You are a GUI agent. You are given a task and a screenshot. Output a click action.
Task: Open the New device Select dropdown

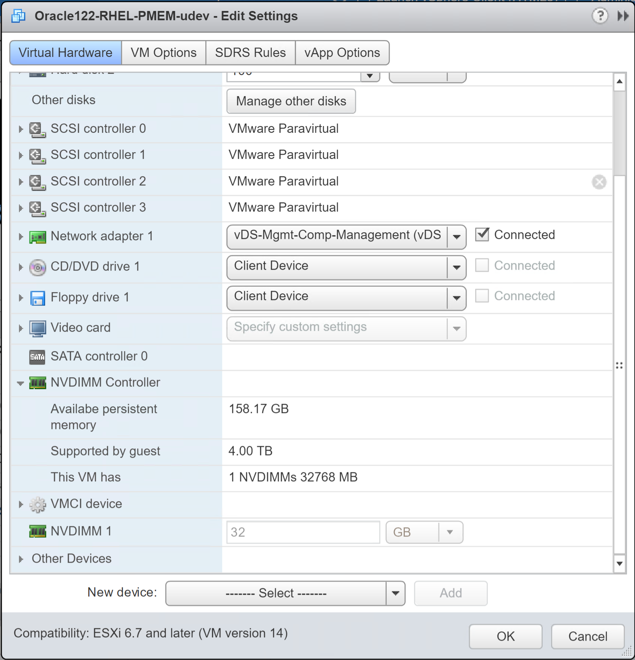point(285,593)
